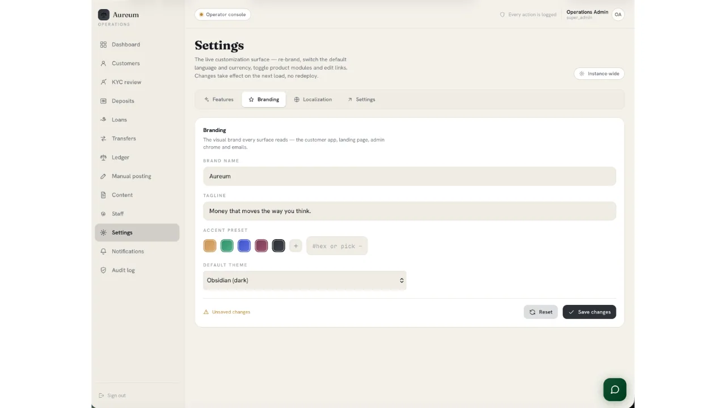Click the 'Unsaved changes' warning text
This screenshot has height=408, width=726.
(231, 312)
